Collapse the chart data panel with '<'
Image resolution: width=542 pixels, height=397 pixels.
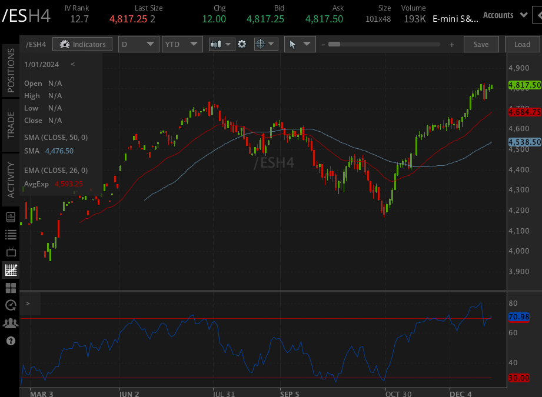coord(72,64)
